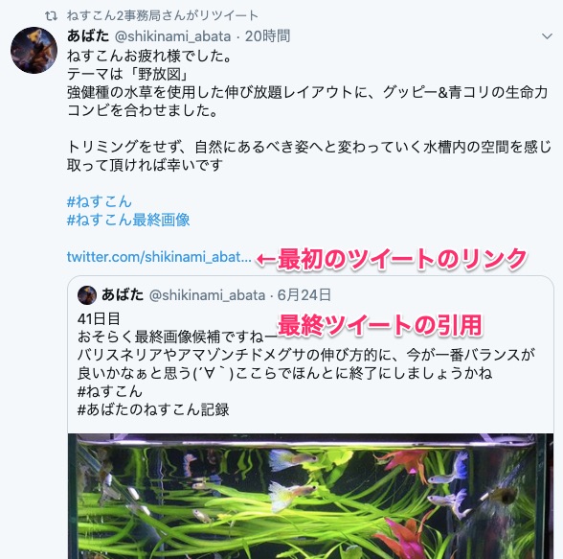Click the pink 最終ツイートの引用 annotation
This screenshot has height=559, width=563.
(379, 325)
